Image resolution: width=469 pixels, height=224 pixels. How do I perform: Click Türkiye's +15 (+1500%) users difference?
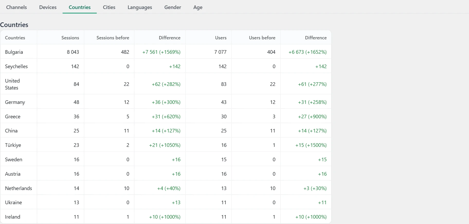point(311,145)
